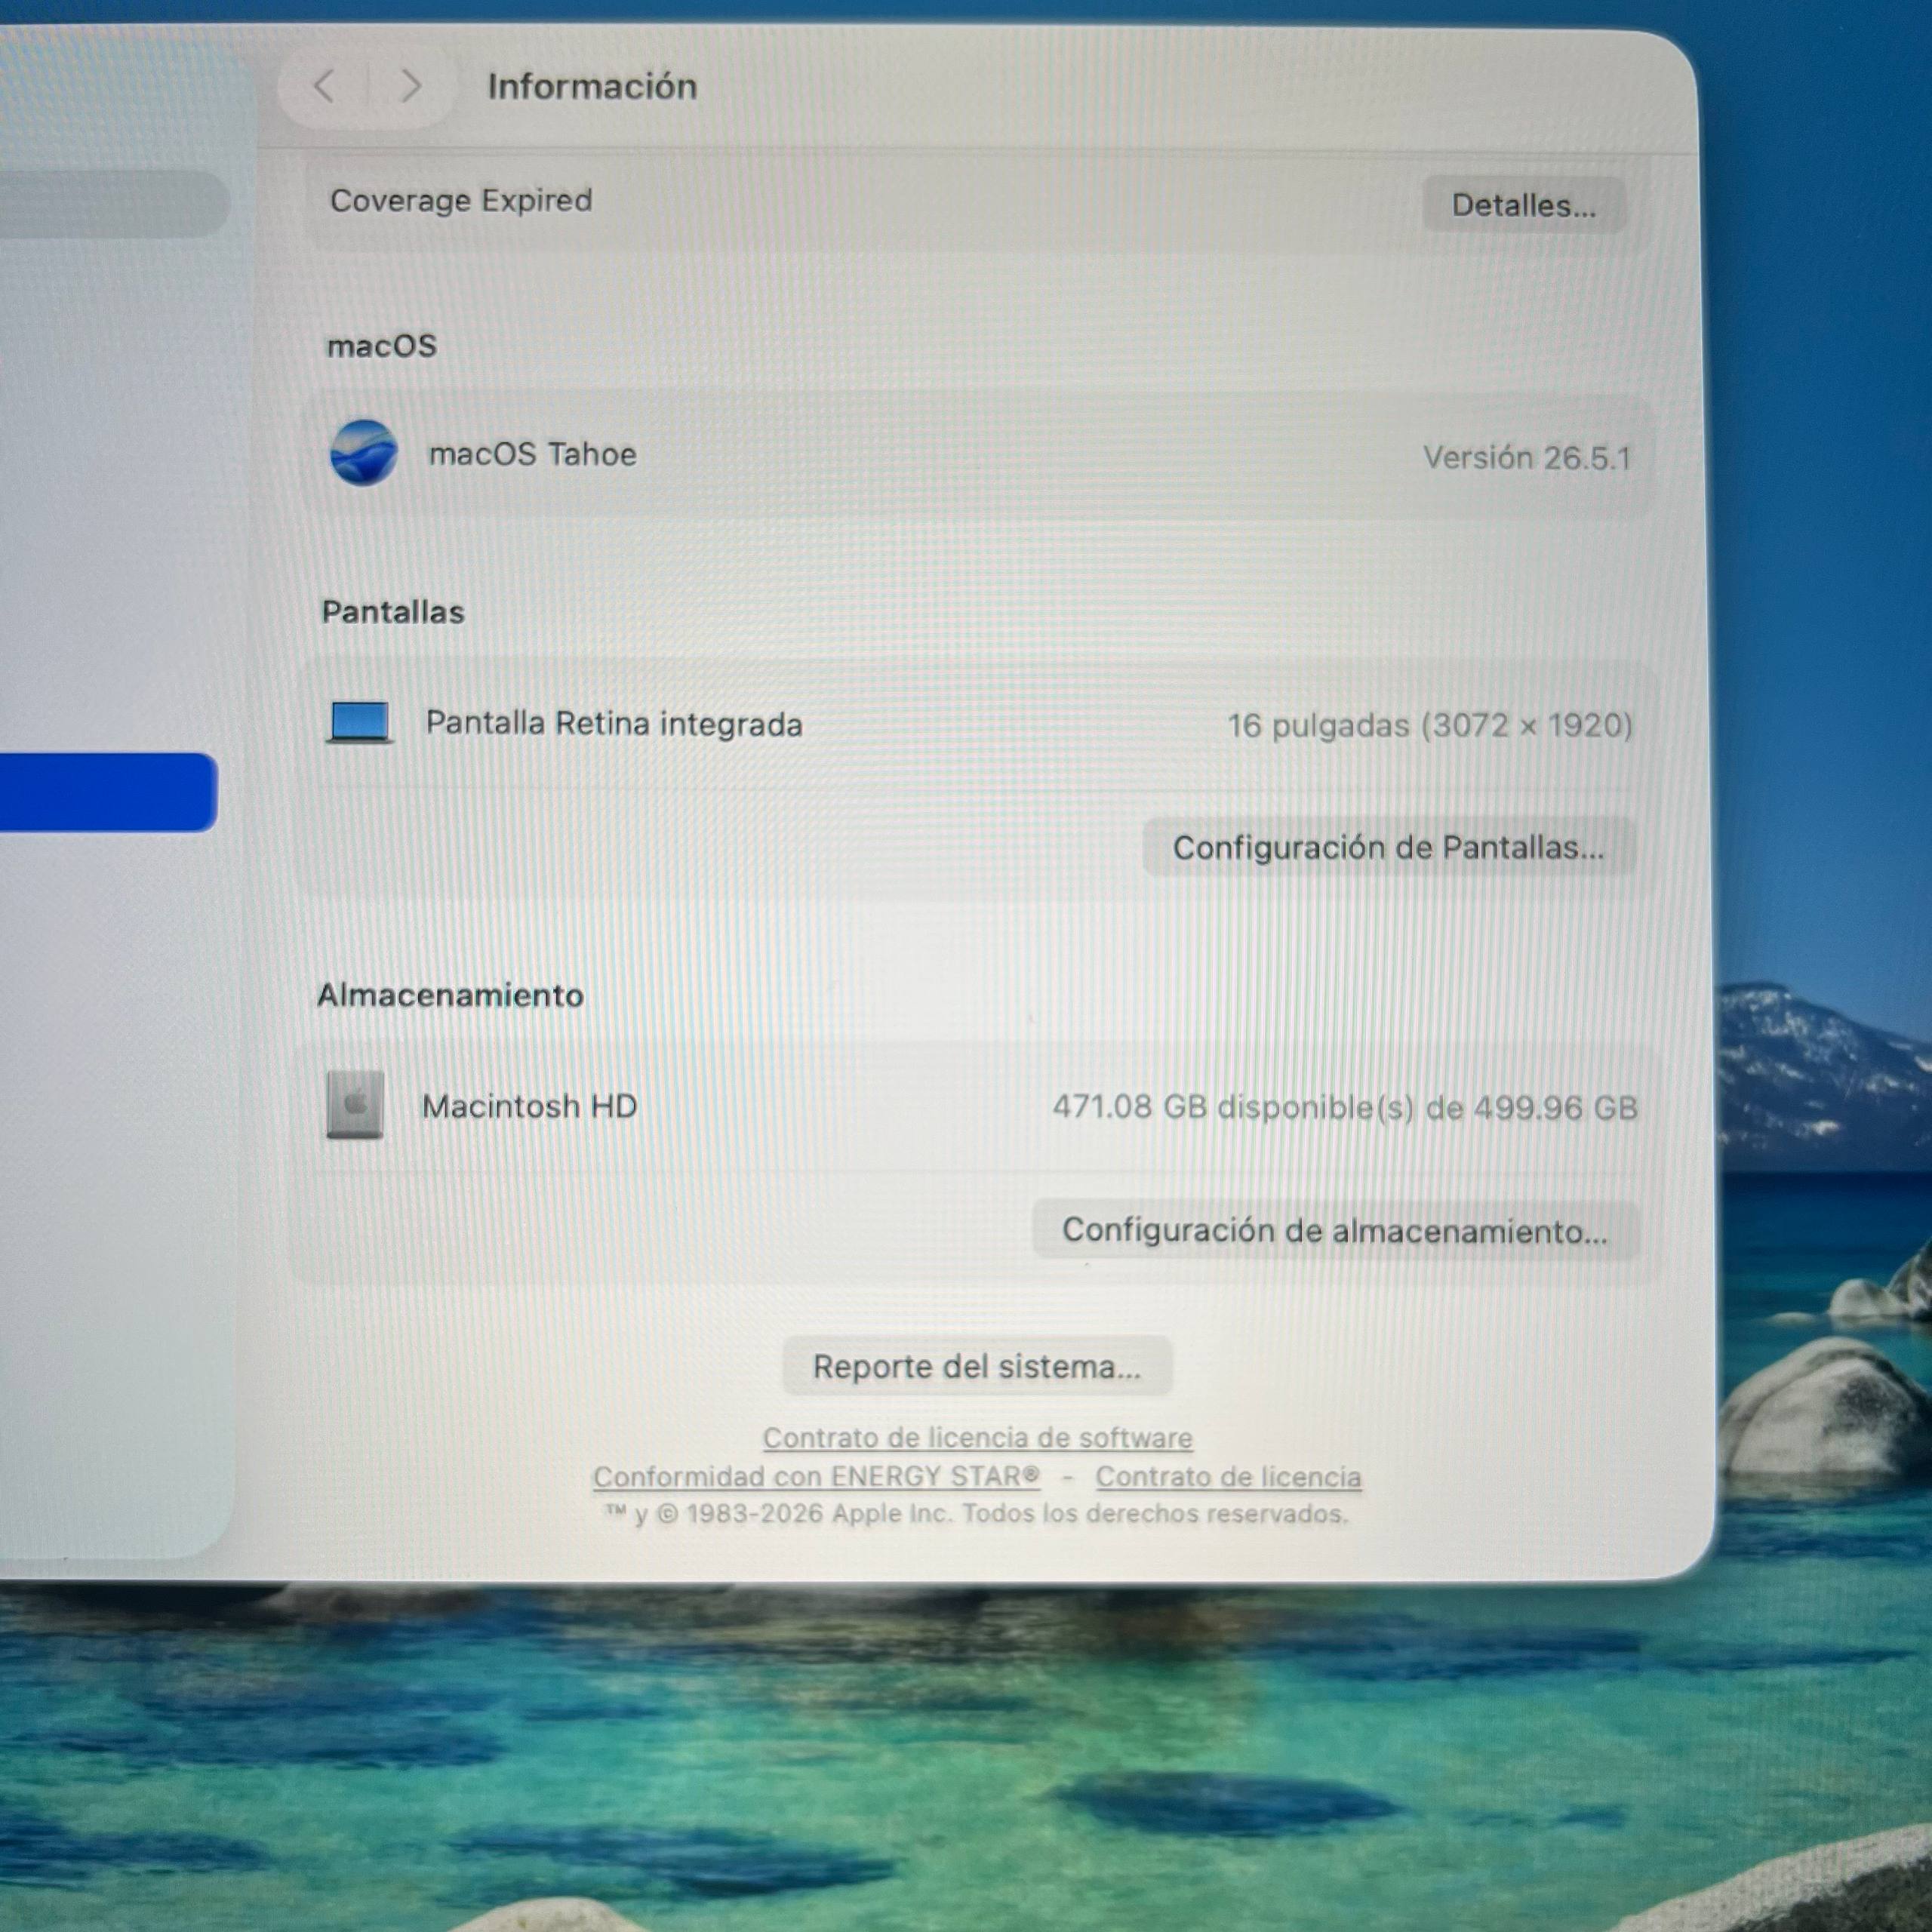This screenshot has height=1932, width=1932.
Task: Click 471.08 GB disponible(s) de 499.96 GB
Action: tap(1345, 1107)
